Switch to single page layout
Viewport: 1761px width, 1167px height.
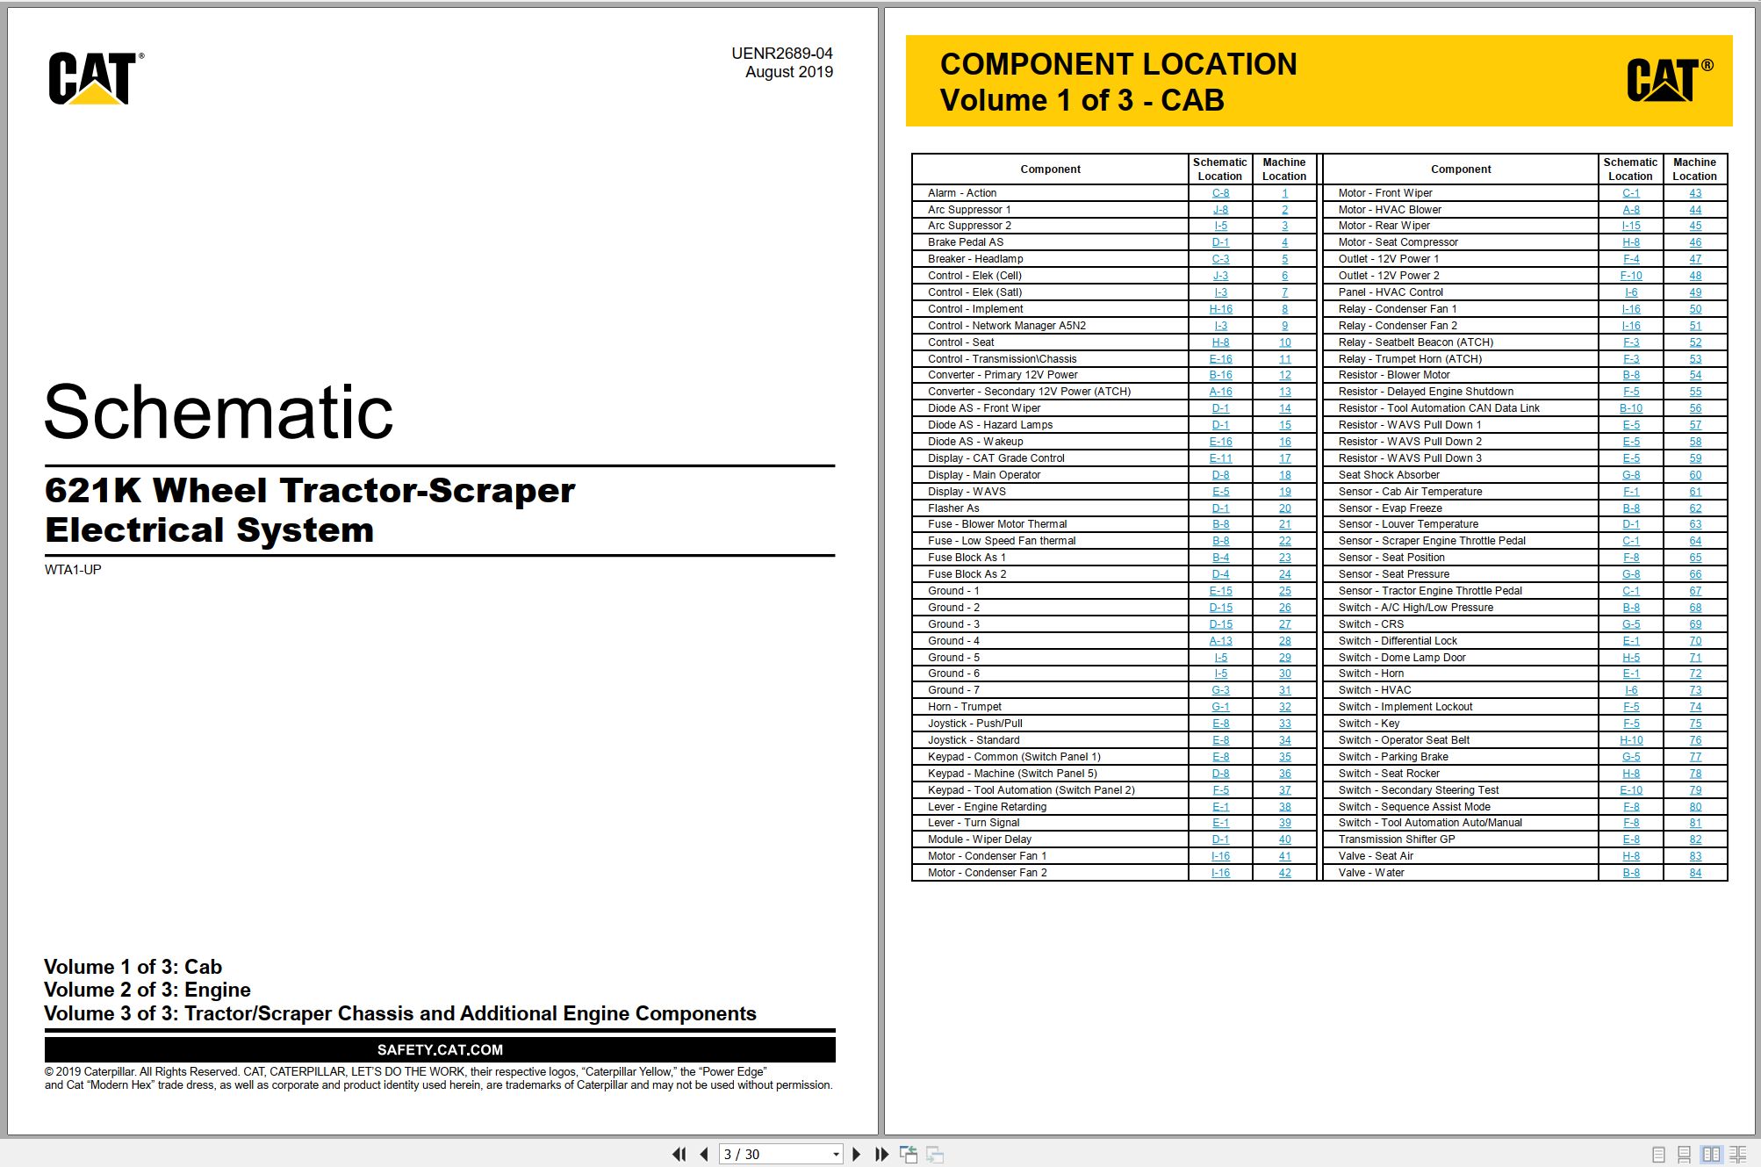click(x=1658, y=1155)
